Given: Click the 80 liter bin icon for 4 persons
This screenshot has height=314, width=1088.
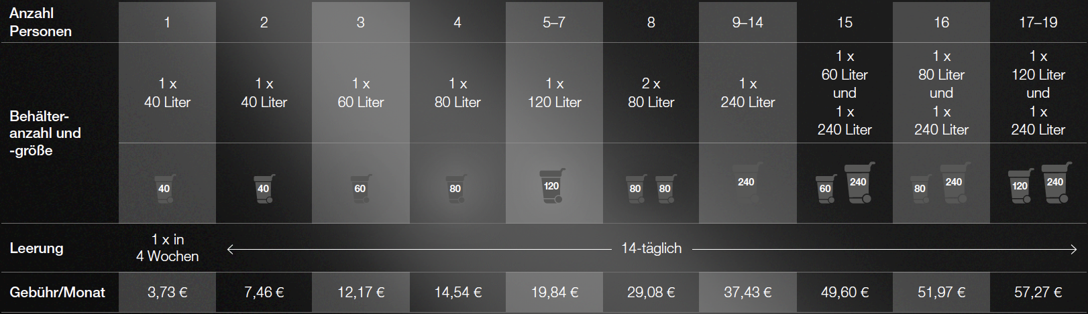Looking at the screenshot, I should pos(456,189).
